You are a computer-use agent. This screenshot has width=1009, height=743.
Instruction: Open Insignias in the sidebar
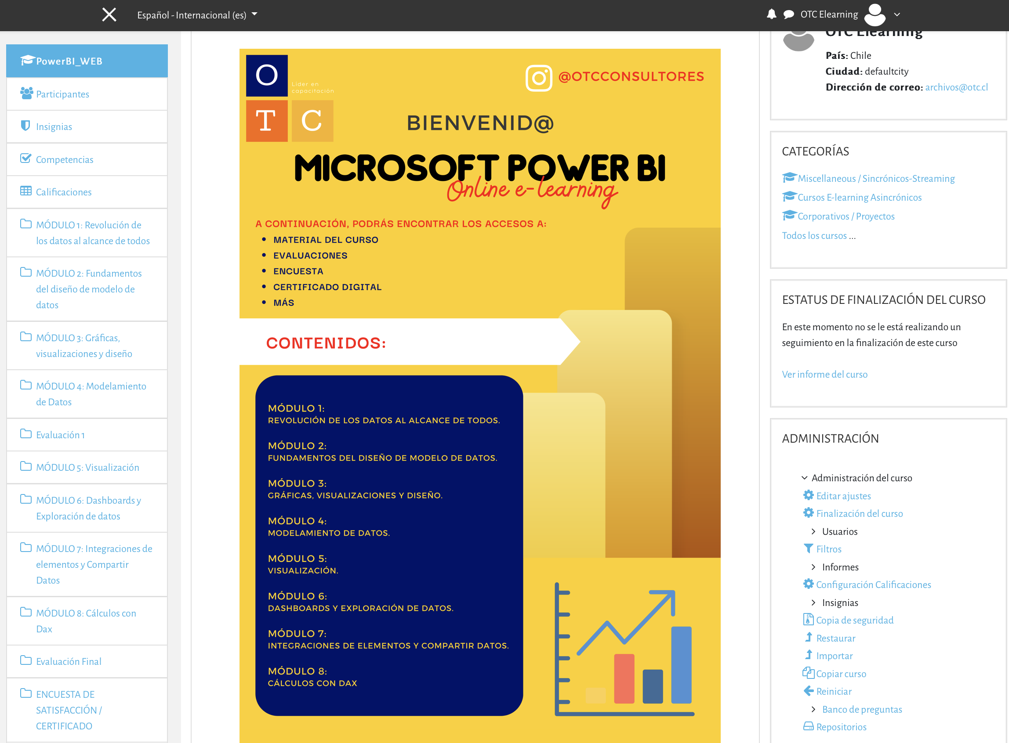click(x=87, y=127)
